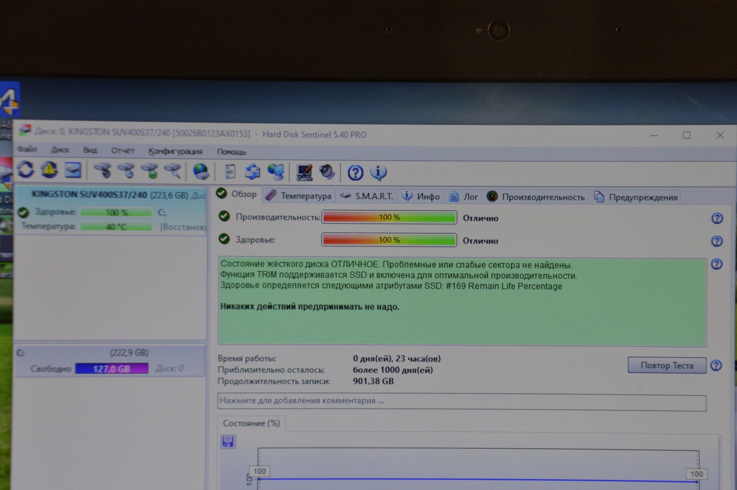
Task: Click the disk with magnifier toolbar icon
Action: pyautogui.click(x=173, y=171)
